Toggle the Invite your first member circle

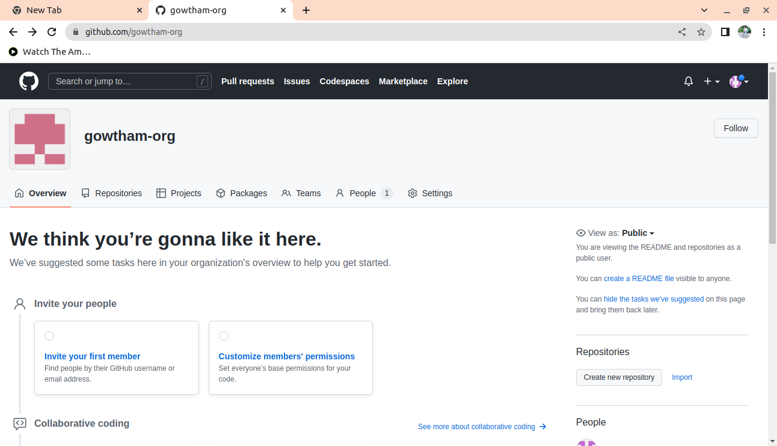[x=49, y=336]
